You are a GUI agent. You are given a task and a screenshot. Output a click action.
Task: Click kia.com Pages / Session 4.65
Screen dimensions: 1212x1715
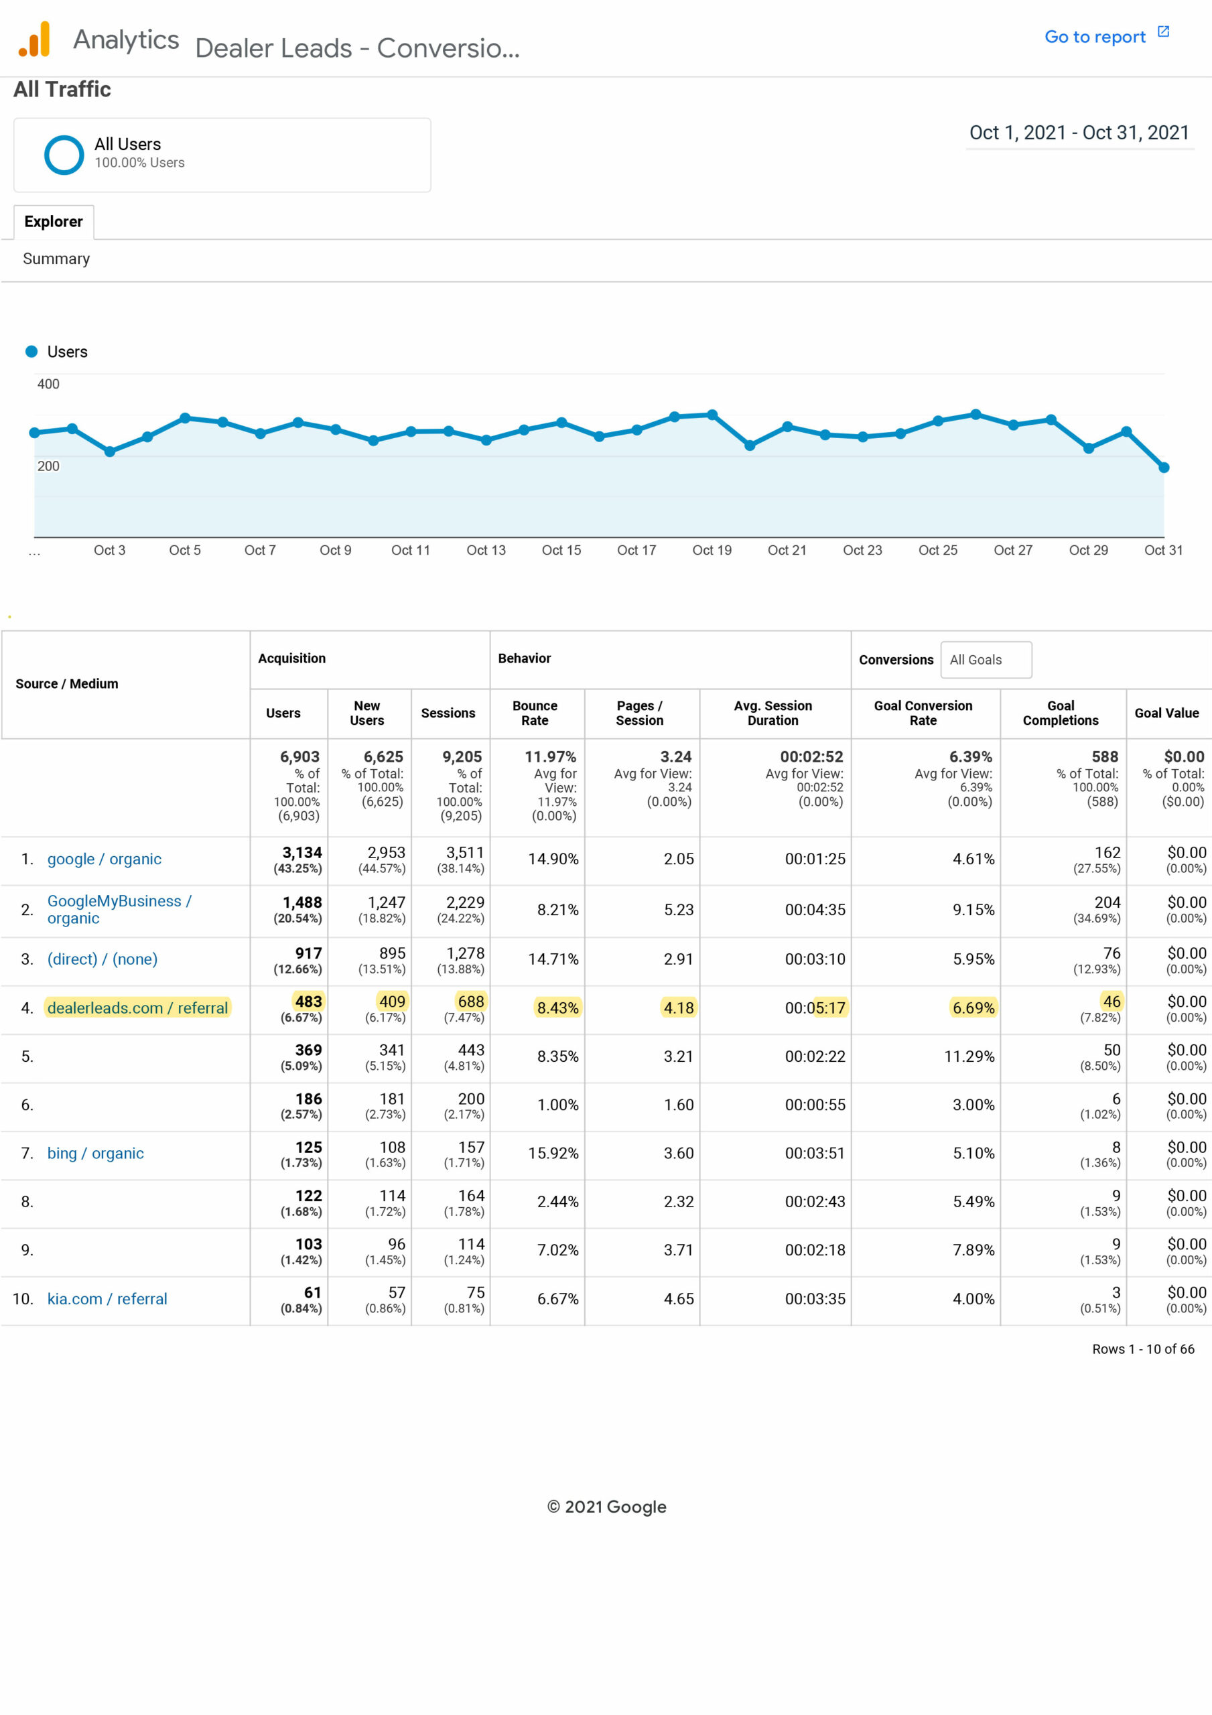tap(679, 1299)
